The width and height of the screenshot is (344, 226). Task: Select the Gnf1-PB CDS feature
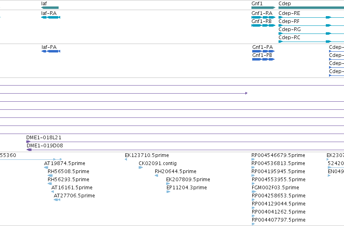pos(263,59)
